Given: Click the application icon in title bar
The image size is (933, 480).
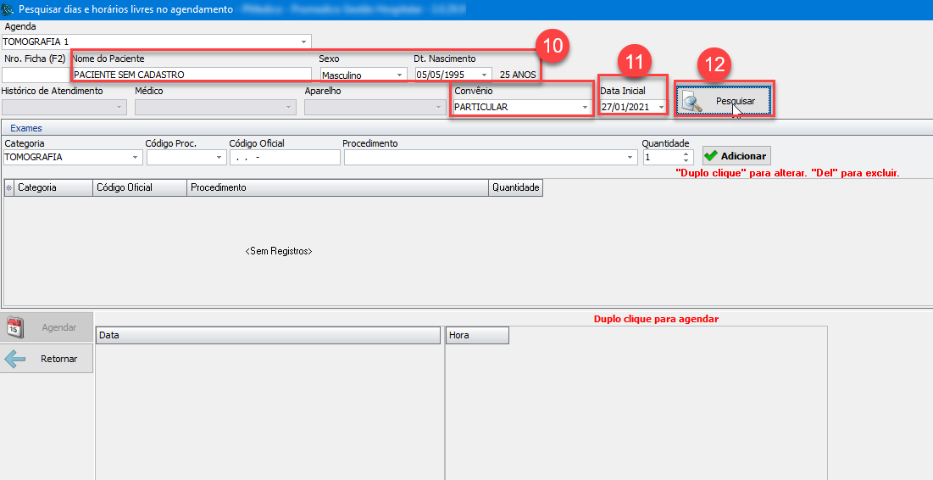Looking at the screenshot, I should [x=9, y=9].
